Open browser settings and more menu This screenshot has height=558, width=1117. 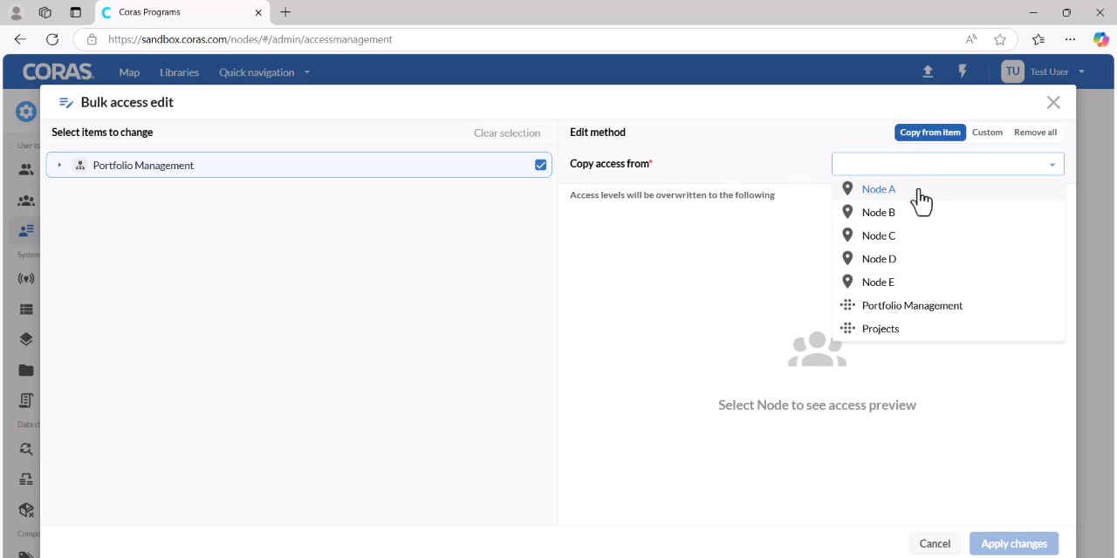pyautogui.click(x=1070, y=39)
